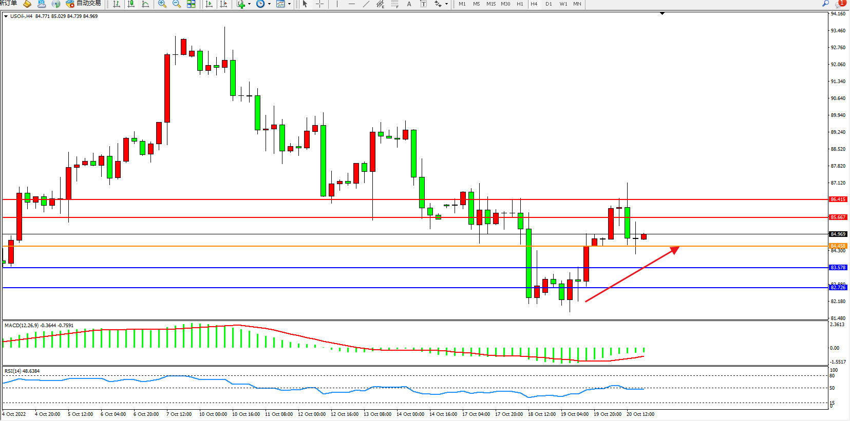Select the crosshair cursor tool
The image size is (850, 421).
(x=319, y=4)
